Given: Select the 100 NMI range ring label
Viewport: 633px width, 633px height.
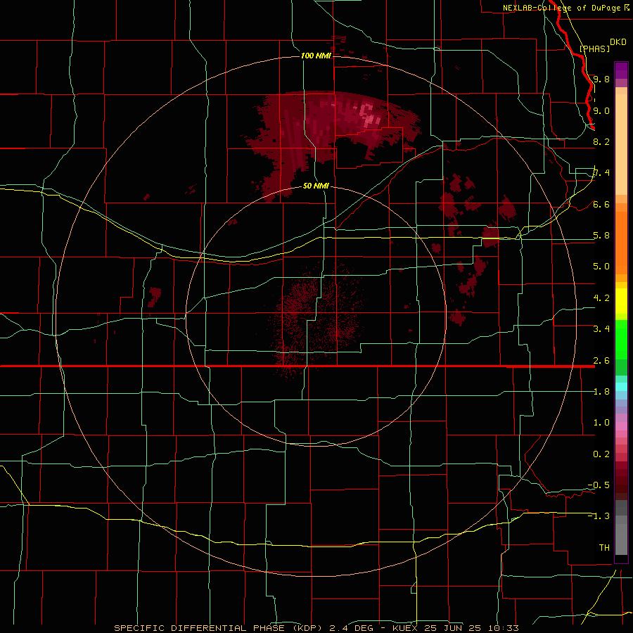Looking at the screenshot, I should click(x=316, y=56).
